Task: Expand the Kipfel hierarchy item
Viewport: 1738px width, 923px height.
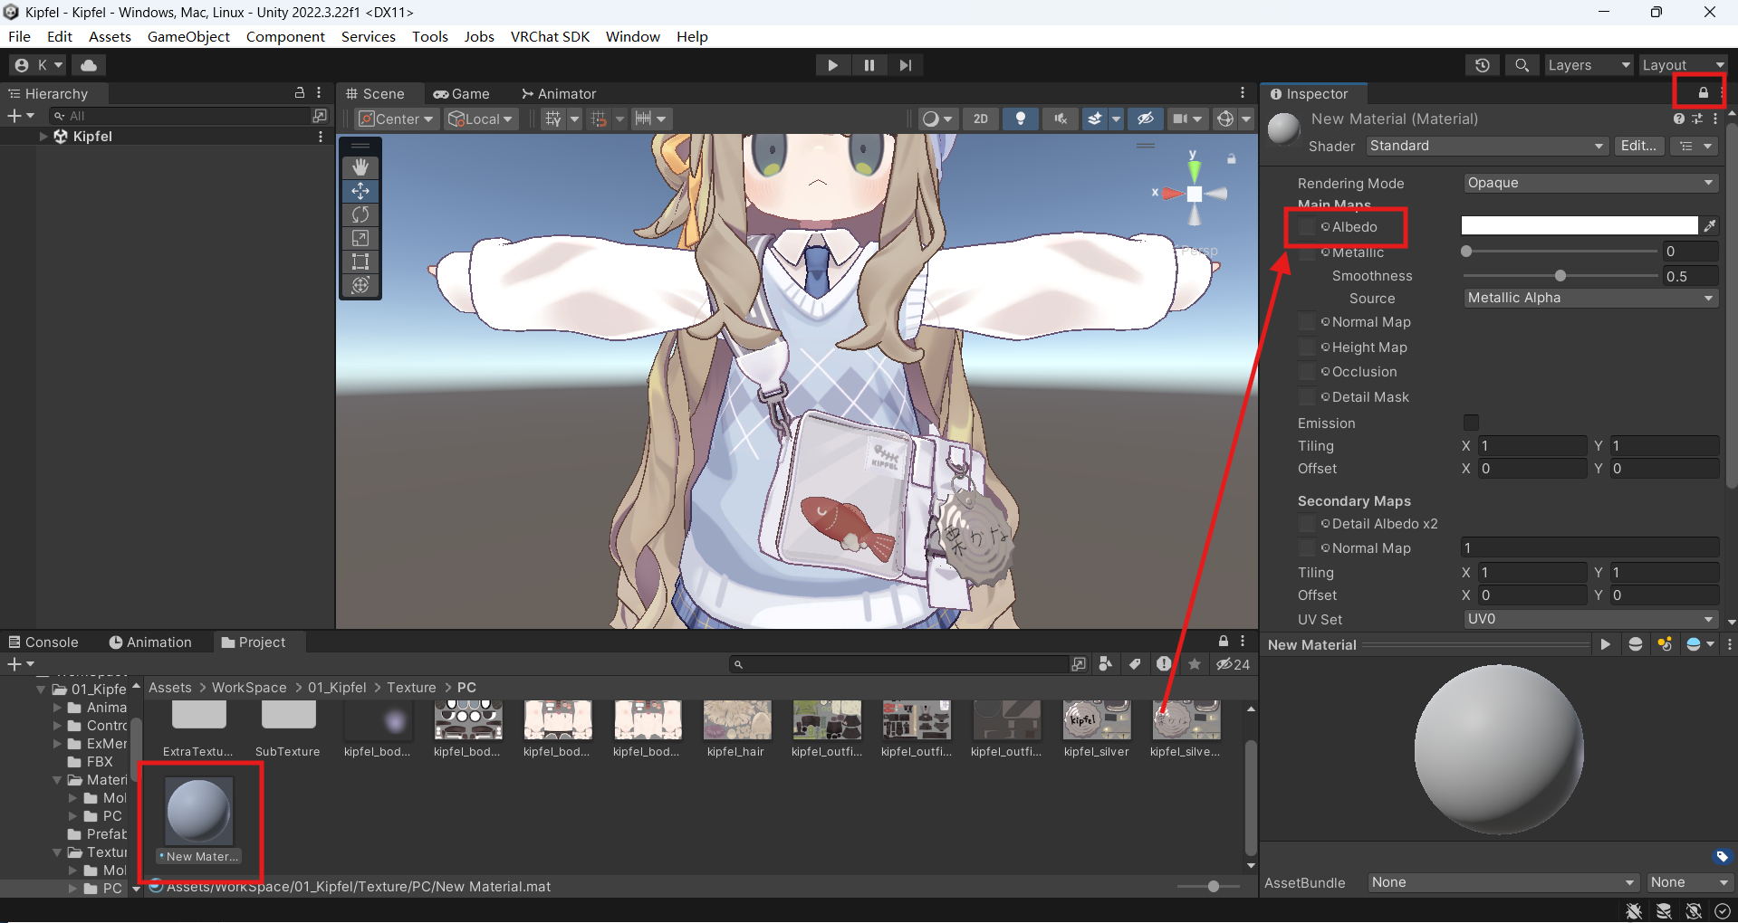Action: (43, 137)
